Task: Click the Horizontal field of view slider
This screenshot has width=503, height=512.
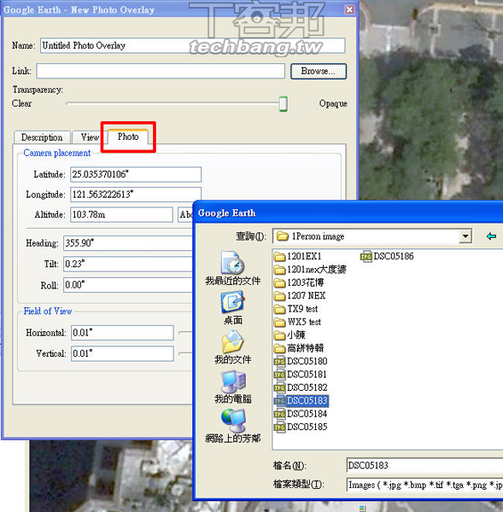Action: 185,333
